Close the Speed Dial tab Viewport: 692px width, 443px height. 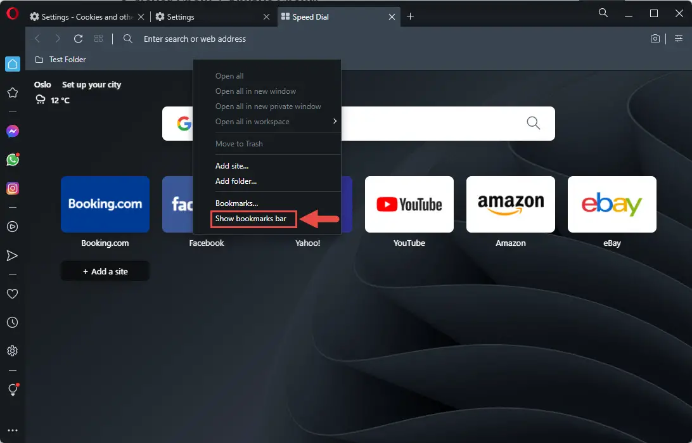(392, 16)
